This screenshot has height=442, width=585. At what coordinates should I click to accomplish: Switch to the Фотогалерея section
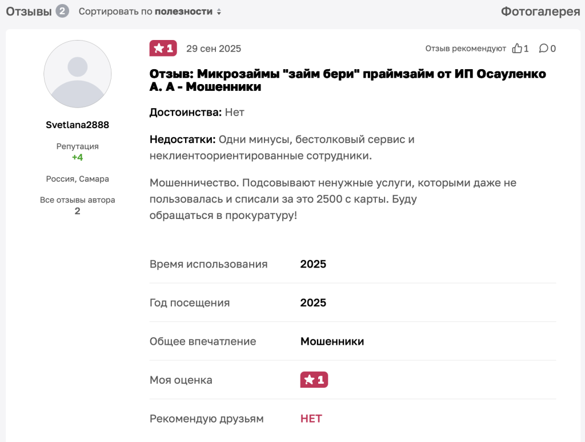540,10
